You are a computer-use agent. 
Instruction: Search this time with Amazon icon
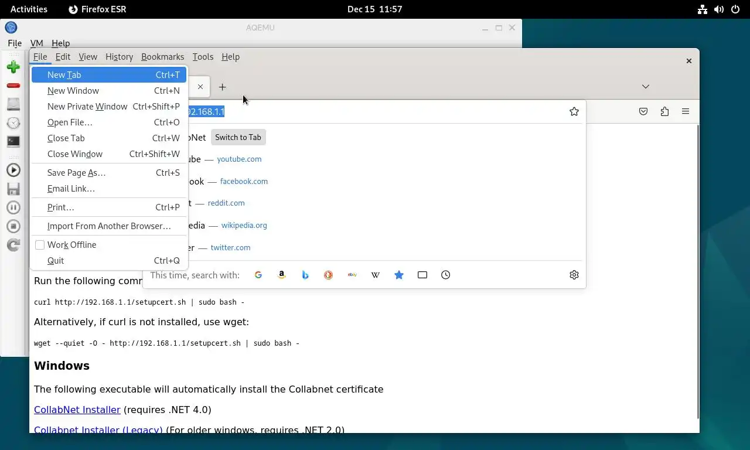point(282,275)
